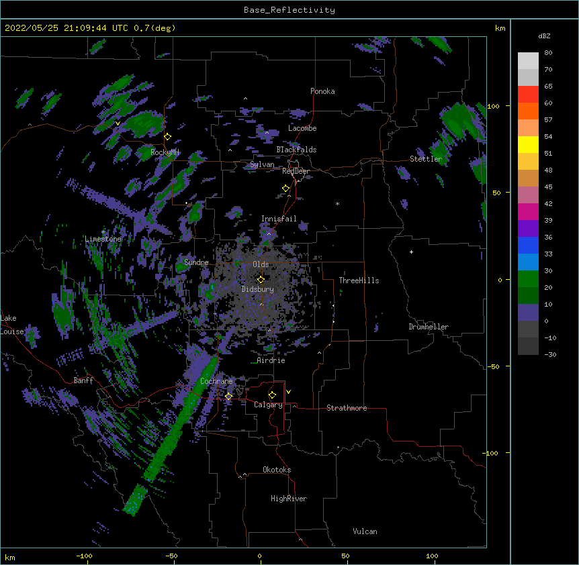Select the orange 57–60 dBZ legend swatch
Image resolution: width=579 pixels, height=565 pixels.
pyautogui.click(x=528, y=111)
